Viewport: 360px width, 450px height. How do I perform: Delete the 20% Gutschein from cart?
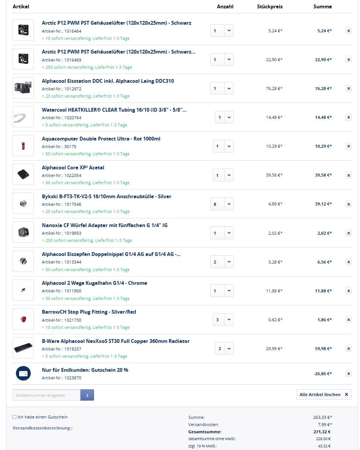(x=348, y=373)
